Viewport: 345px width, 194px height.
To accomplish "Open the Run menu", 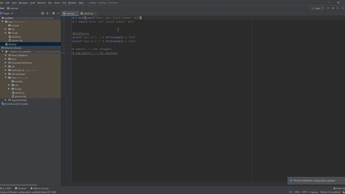I will point(50,3).
